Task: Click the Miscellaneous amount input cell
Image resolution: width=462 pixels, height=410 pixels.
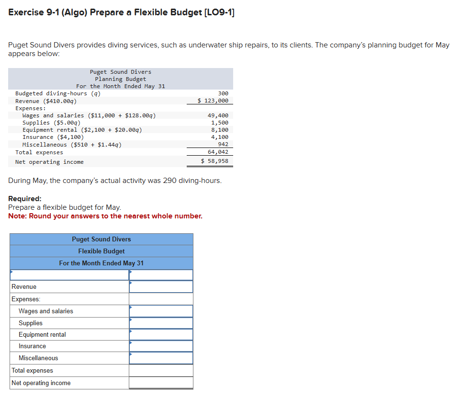Action: click(161, 358)
